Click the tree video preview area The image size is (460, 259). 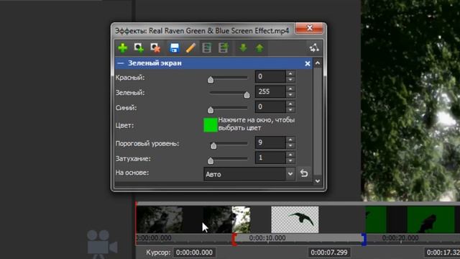click(x=410, y=101)
